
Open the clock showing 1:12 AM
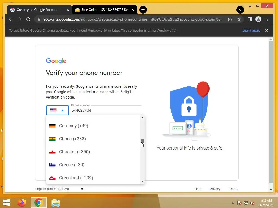266,203
